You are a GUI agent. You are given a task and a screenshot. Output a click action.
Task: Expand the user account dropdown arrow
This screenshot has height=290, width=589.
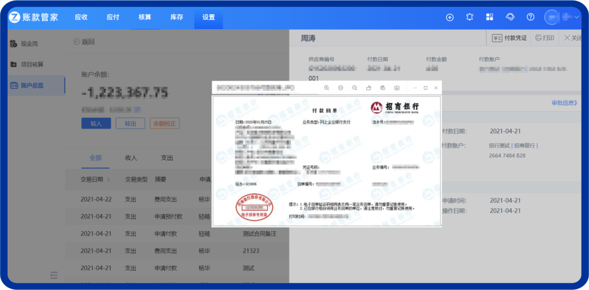click(x=577, y=17)
